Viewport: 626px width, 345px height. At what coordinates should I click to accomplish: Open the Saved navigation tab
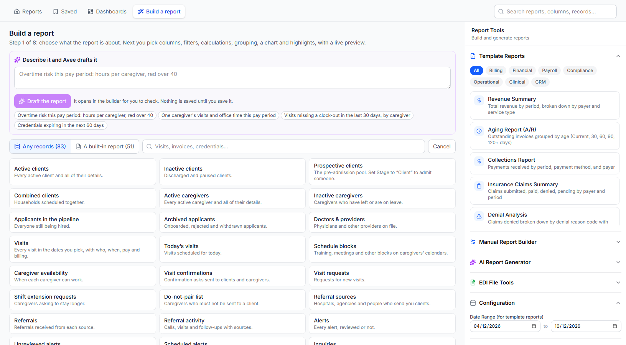(x=65, y=11)
